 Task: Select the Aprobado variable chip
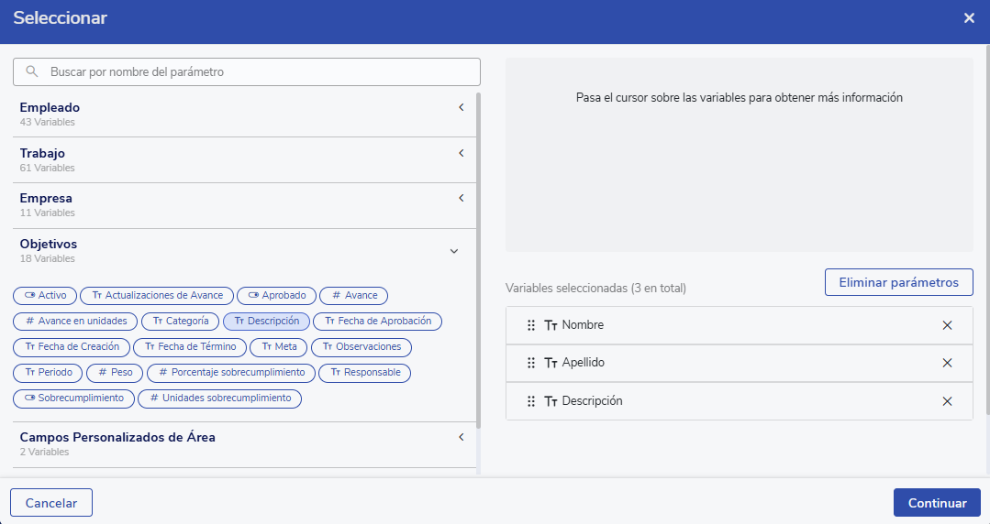pos(277,295)
